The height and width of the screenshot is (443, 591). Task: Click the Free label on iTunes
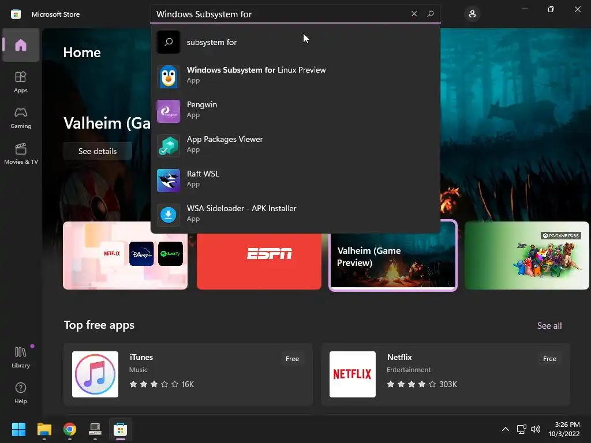[x=292, y=359]
